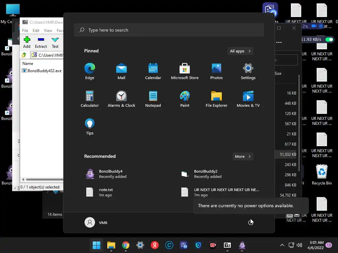Image resolution: width=338 pixels, height=253 pixels.
Task: Toggle the green switch beside 11.93 KB/s
Action: pyautogui.click(x=329, y=40)
